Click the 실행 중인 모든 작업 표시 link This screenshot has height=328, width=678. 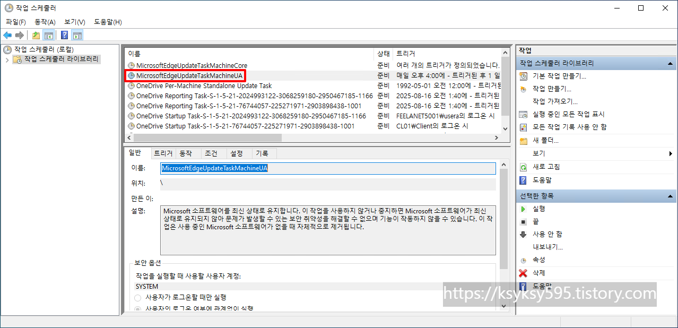coord(568,114)
